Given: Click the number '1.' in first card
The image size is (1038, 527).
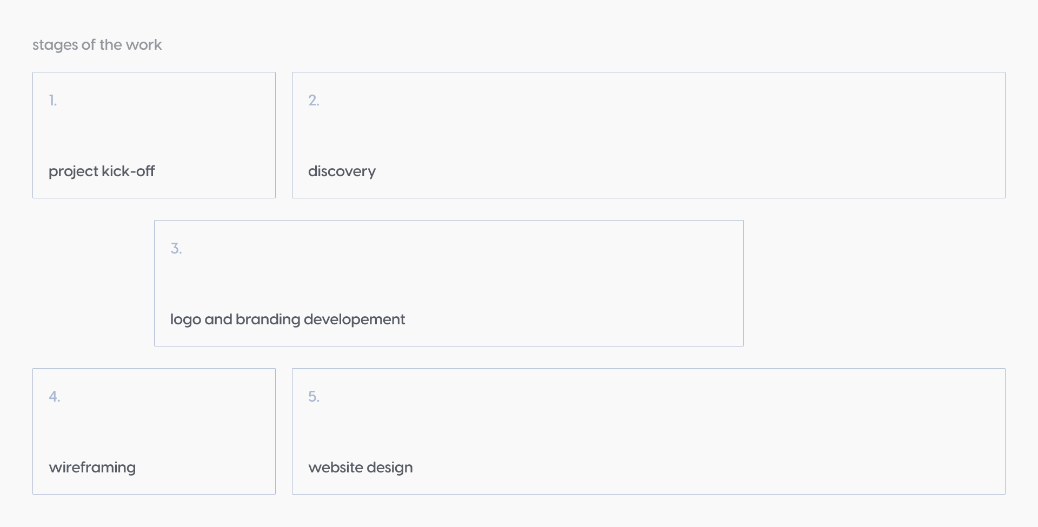Looking at the screenshot, I should 53,101.
